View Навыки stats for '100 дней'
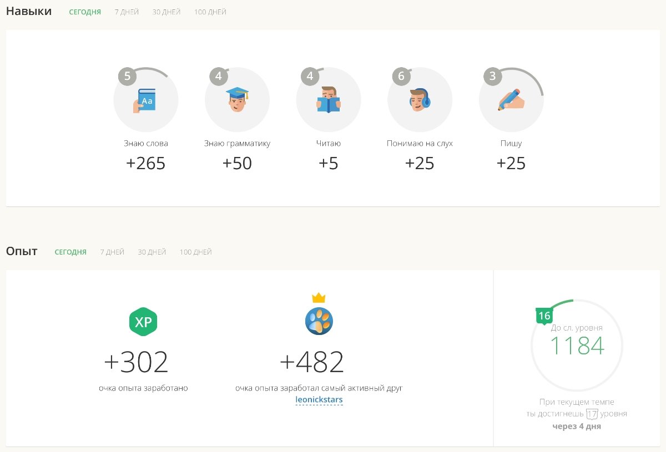 pyautogui.click(x=210, y=12)
